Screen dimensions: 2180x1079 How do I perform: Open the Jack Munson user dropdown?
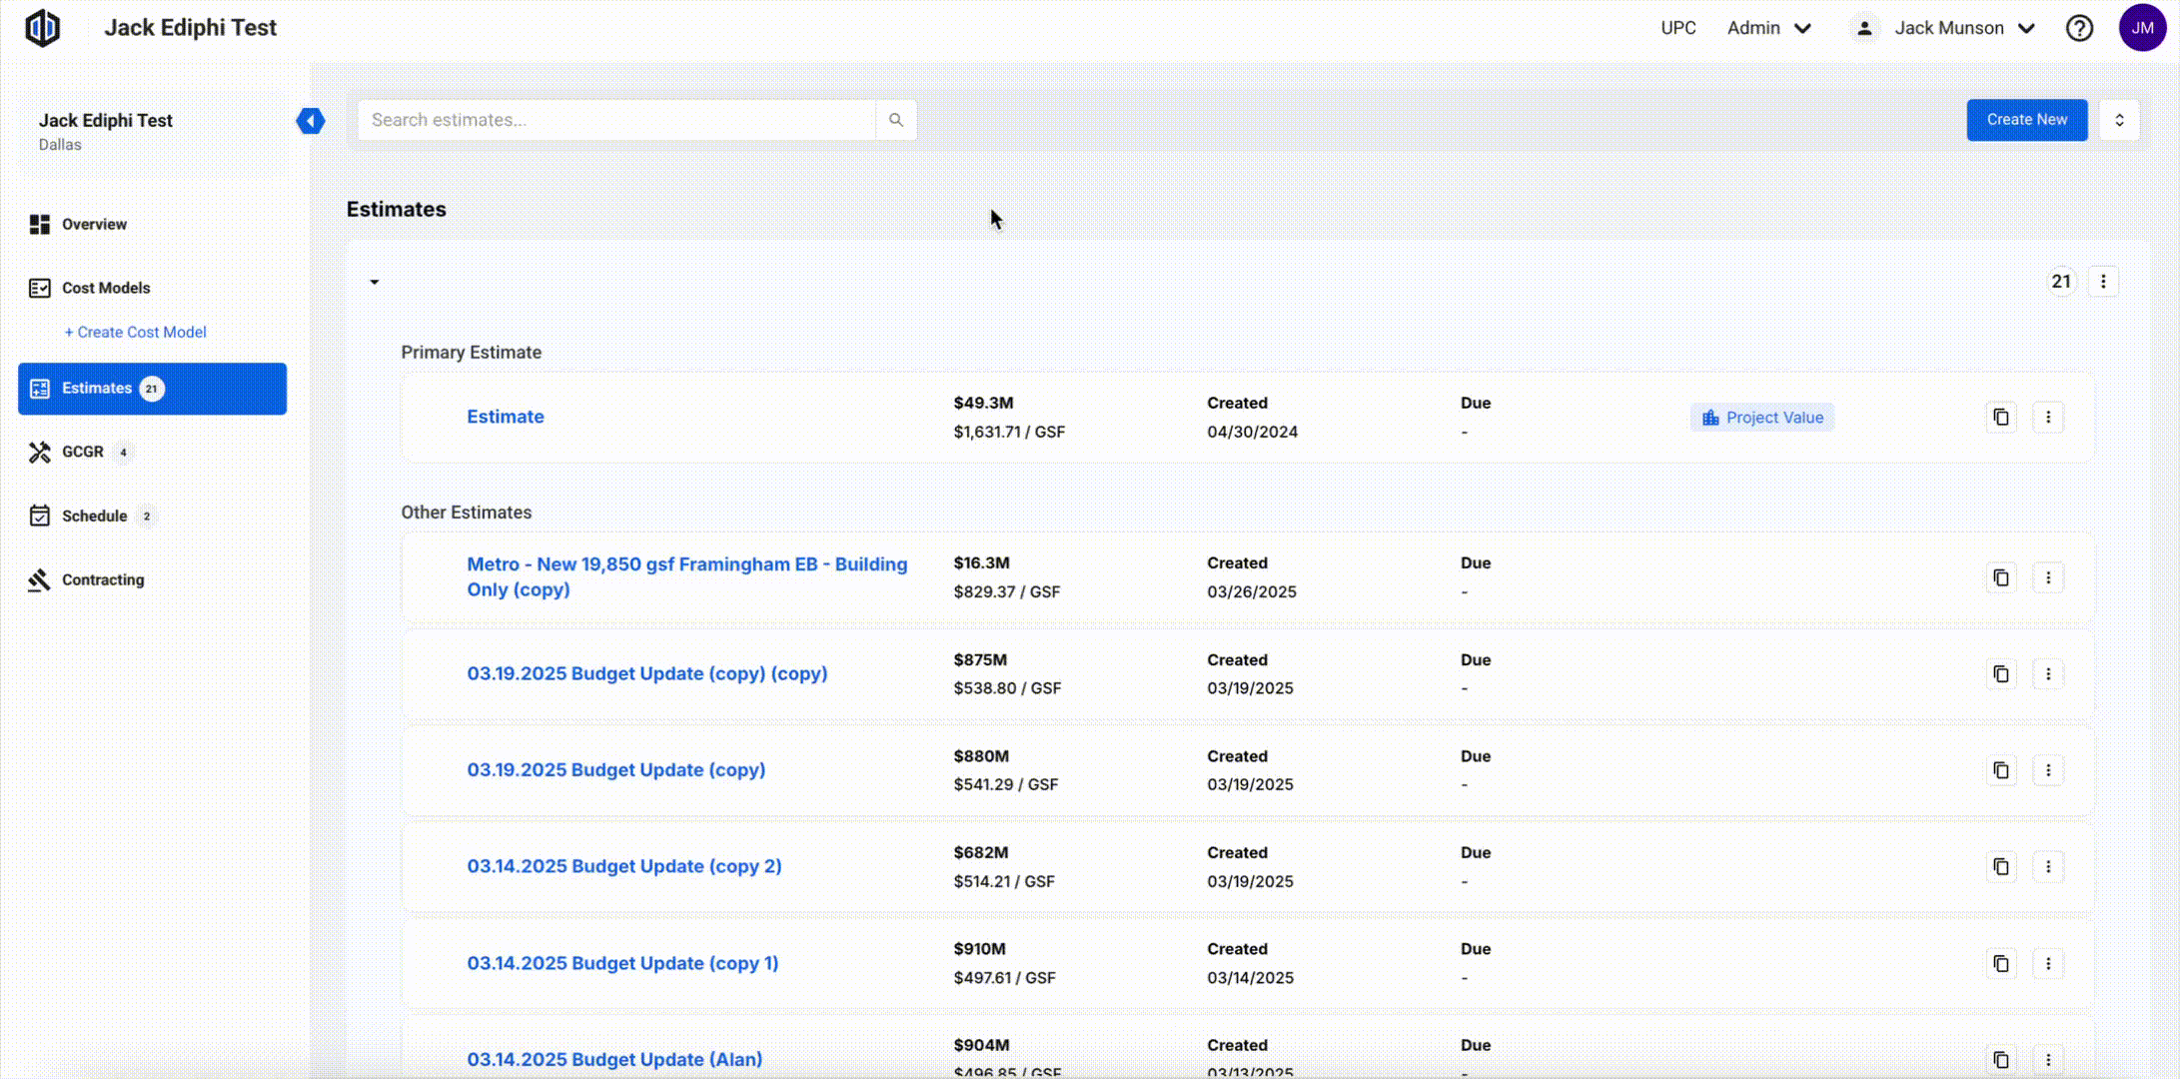click(1948, 28)
